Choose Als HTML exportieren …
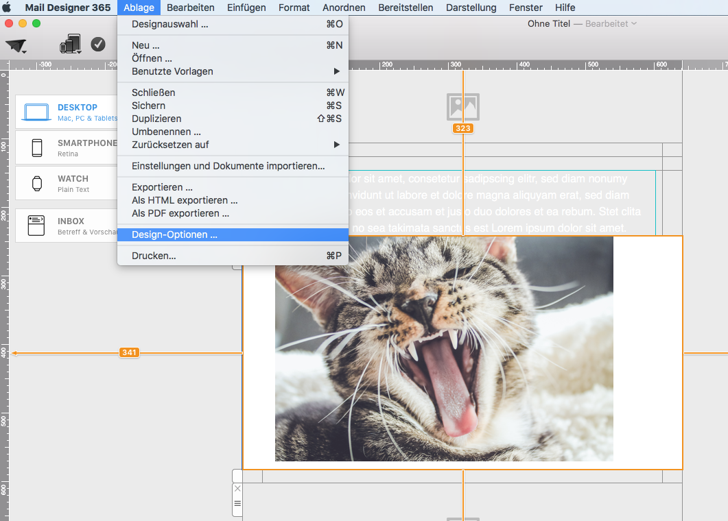Screen dimensions: 728x521 (233, 200)
